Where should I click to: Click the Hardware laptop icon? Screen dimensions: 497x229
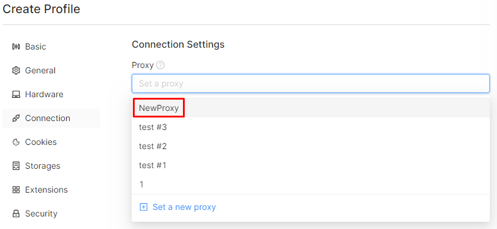point(16,94)
